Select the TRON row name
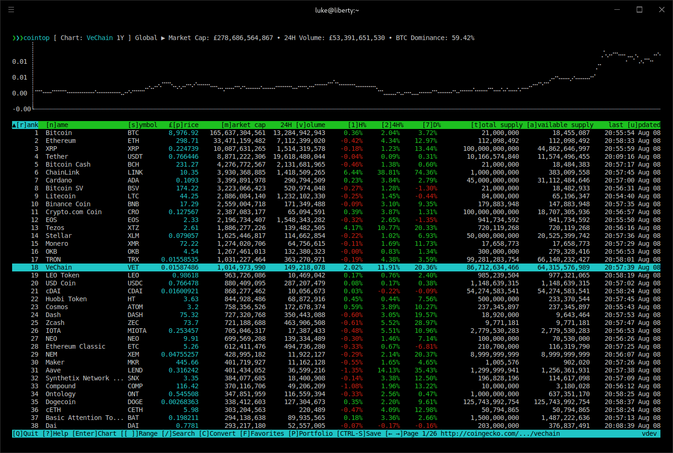 pyautogui.click(x=53, y=259)
